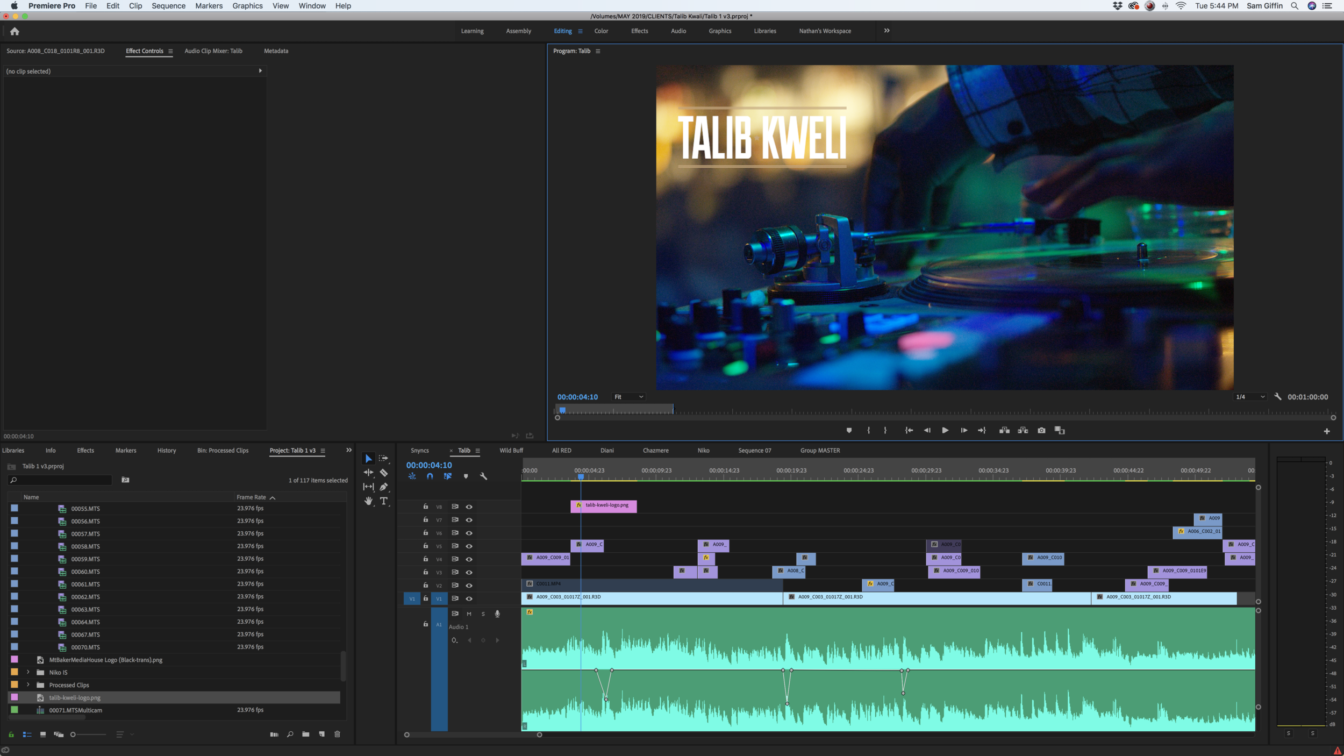This screenshot has width=1344, height=756.
Task: Open the Program: Talib panel menu
Action: (x=598, y=51)
